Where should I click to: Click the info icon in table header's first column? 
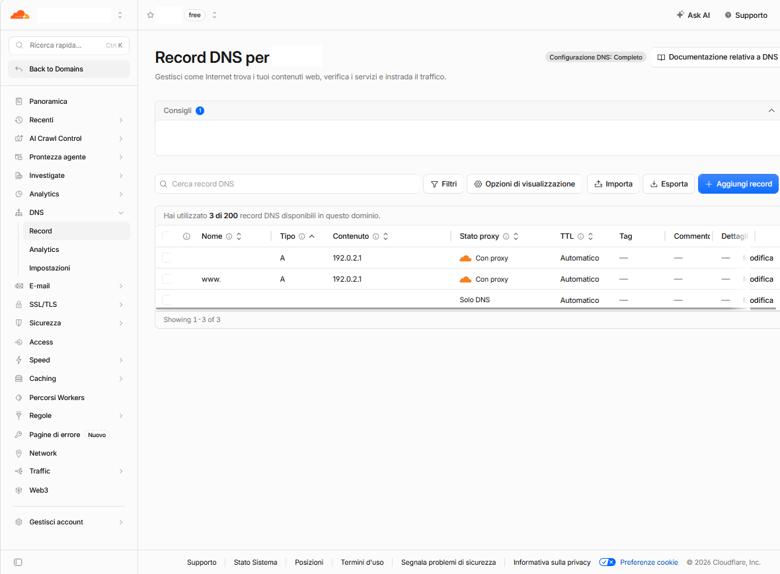click(x=186, y=237)
